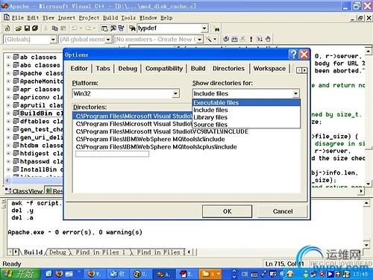The height and width of the screenshot is (280, 373).
Task: Select the WebSphere MQ tools\cplus\include row
Action: pos(157,147)
